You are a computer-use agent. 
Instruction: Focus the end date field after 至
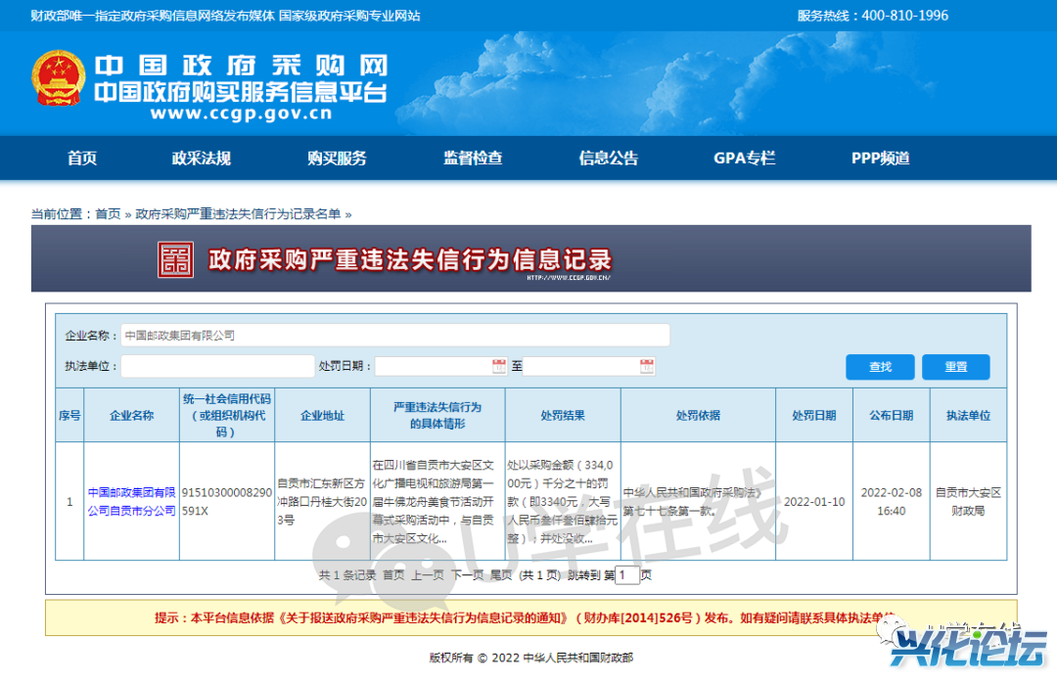point(588,366)
